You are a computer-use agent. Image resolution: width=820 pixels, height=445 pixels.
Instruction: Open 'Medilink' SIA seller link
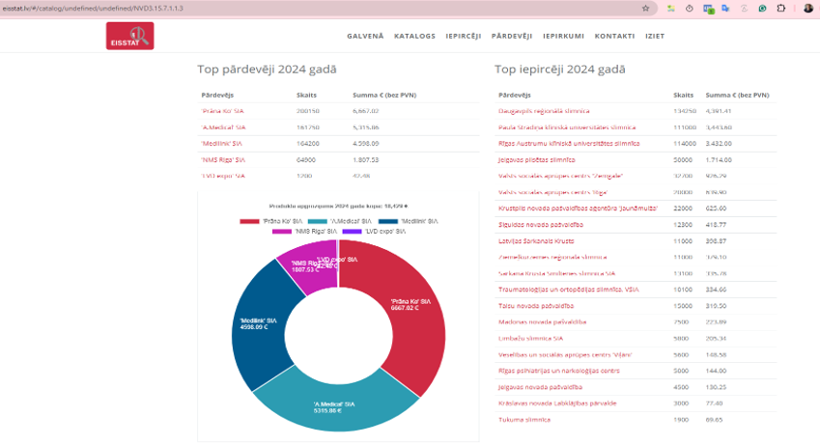coord(222,143)
